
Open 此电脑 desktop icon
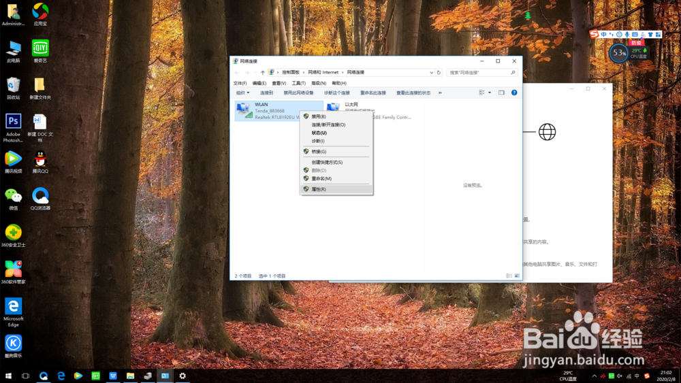[14, 51]
